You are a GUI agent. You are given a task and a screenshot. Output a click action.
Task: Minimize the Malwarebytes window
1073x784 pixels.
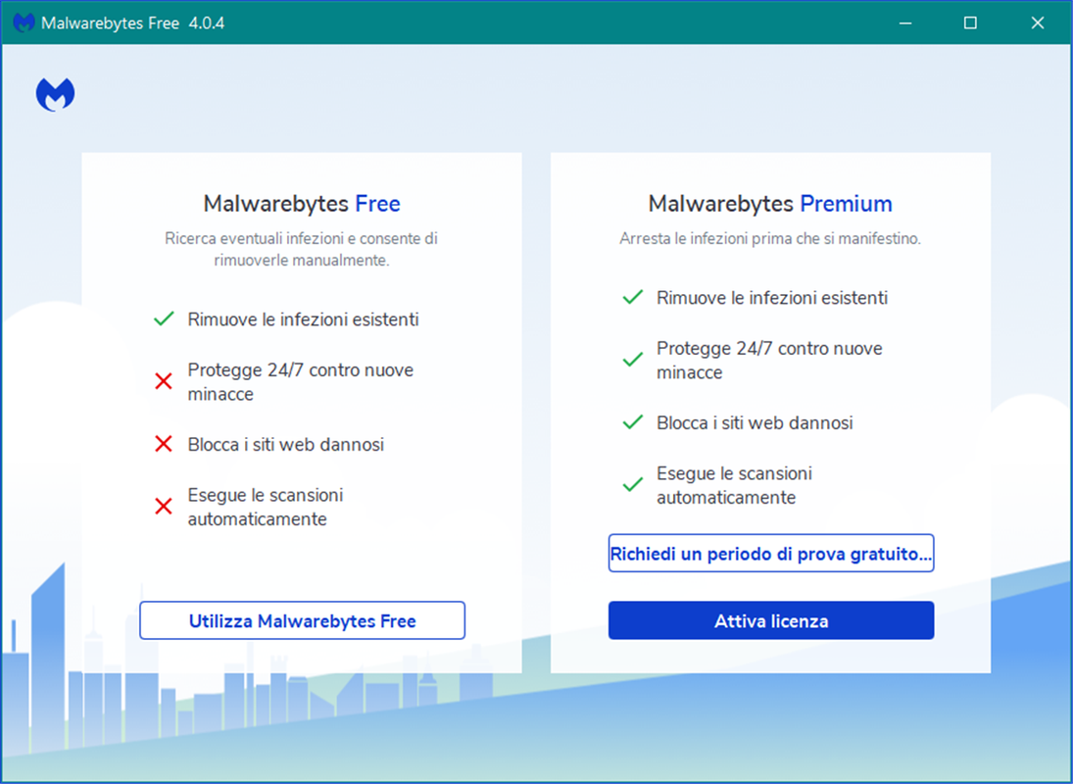pos(905,23)
